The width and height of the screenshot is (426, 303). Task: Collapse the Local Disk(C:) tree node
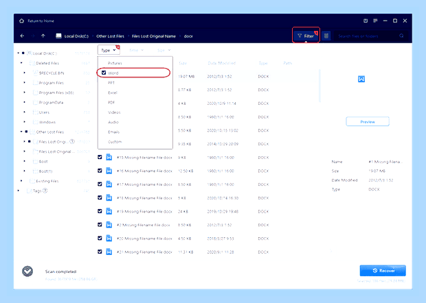pyautogui.click(x=18, y=53)
